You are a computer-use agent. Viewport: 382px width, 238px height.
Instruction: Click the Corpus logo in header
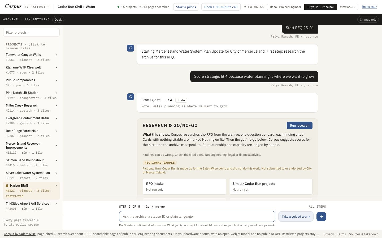tap(13, 7)
